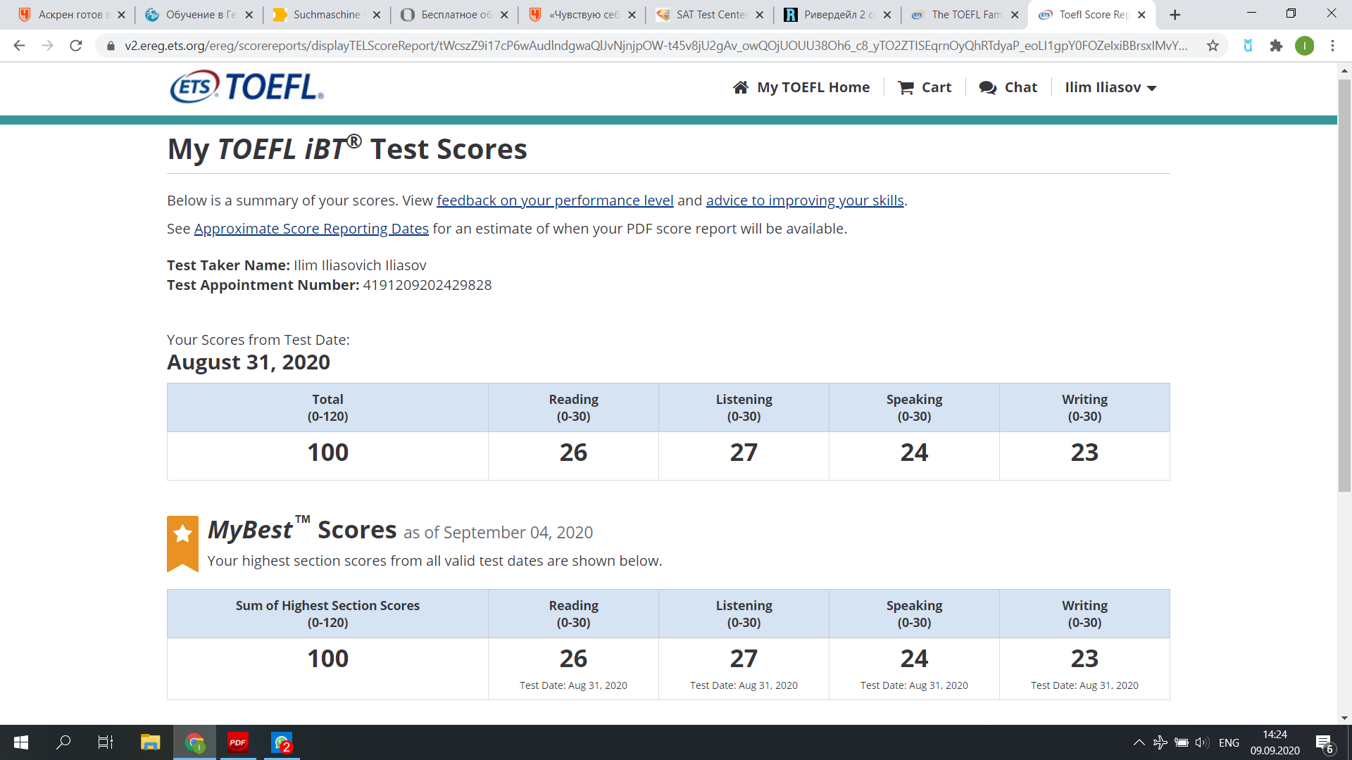Click the ETS TOEFL logo
Image resolution: width=1352 pixels, height=760 pixels.
(x=246, y=87)
